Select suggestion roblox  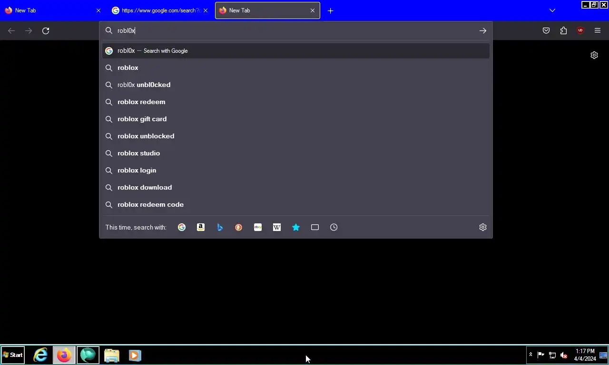pyautogui.click(x=296, y=67)
